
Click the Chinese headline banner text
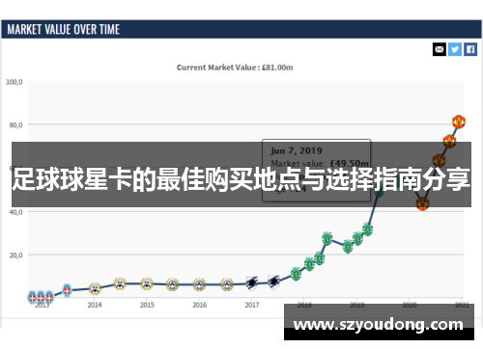click(x=241, y=179)
